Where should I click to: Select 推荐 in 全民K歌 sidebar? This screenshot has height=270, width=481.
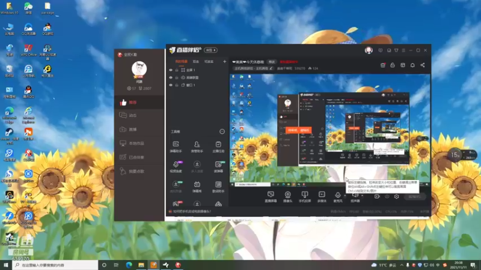(139, 103)
